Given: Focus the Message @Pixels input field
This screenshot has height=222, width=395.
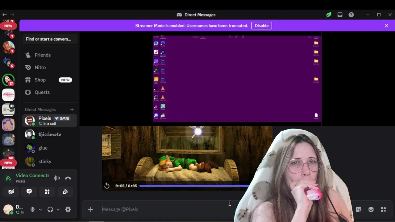Looking at the screenshot, I should 167,209.
